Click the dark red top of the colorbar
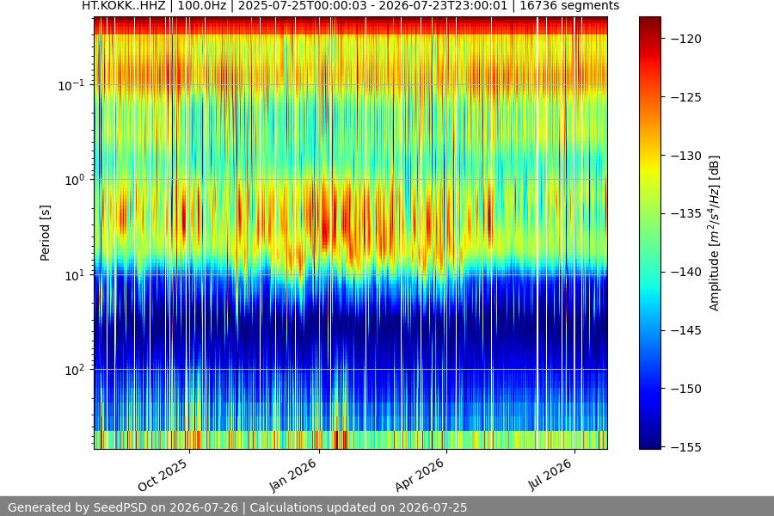Screen dimensions: 774x516 649,22
